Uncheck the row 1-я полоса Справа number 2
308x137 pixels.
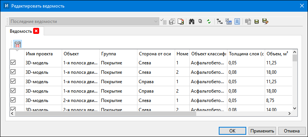click(13, 91)
